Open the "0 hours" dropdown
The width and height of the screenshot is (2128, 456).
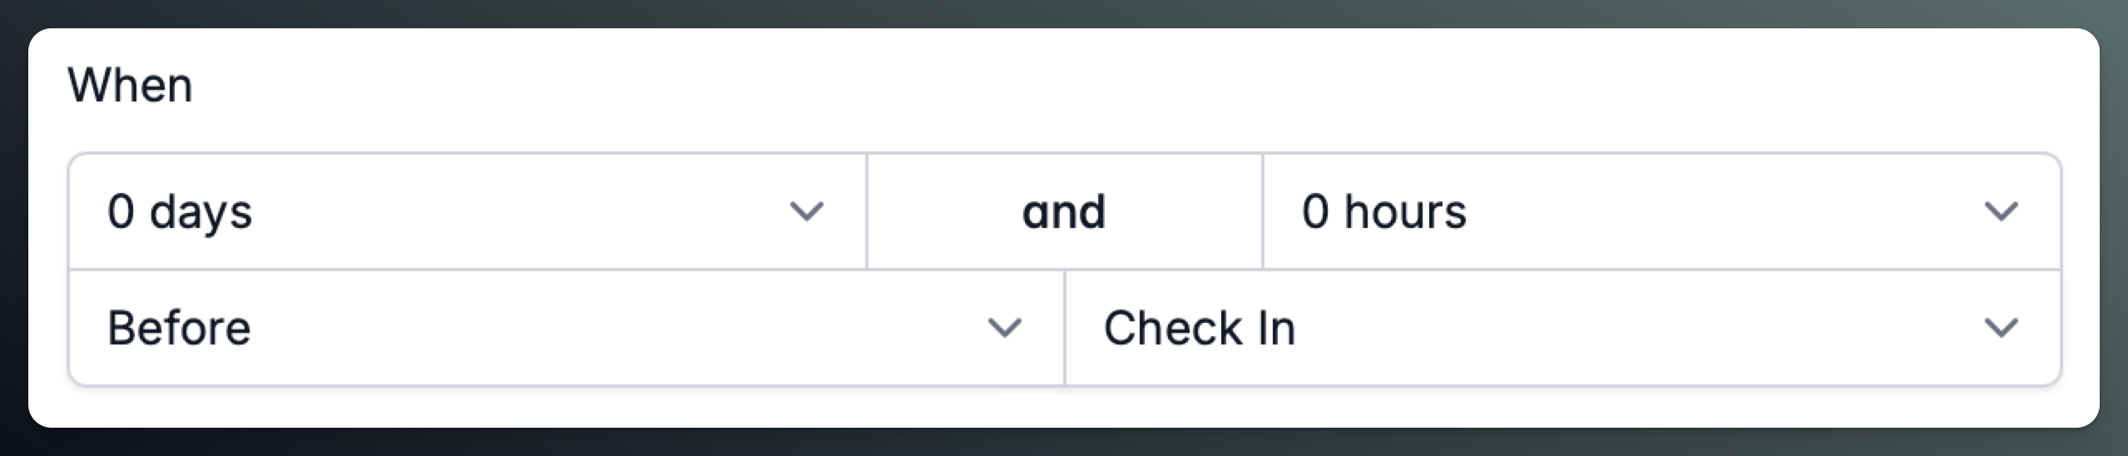coord(1660,211)
